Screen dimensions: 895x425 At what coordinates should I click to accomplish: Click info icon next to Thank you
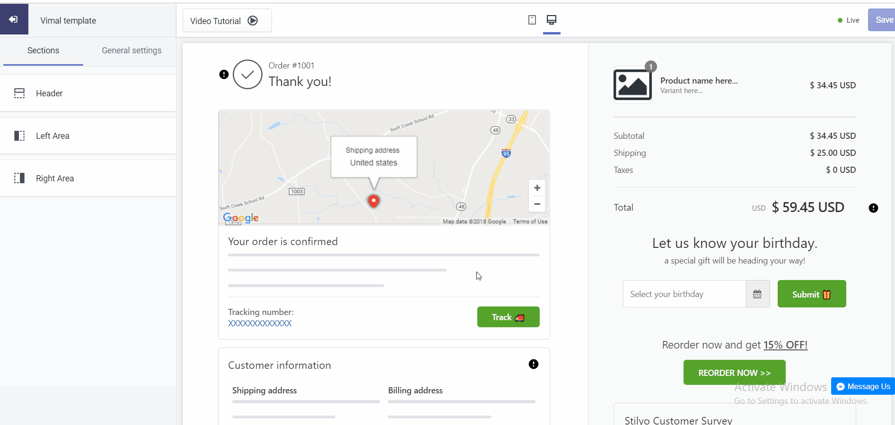click(x=224, y=74)
